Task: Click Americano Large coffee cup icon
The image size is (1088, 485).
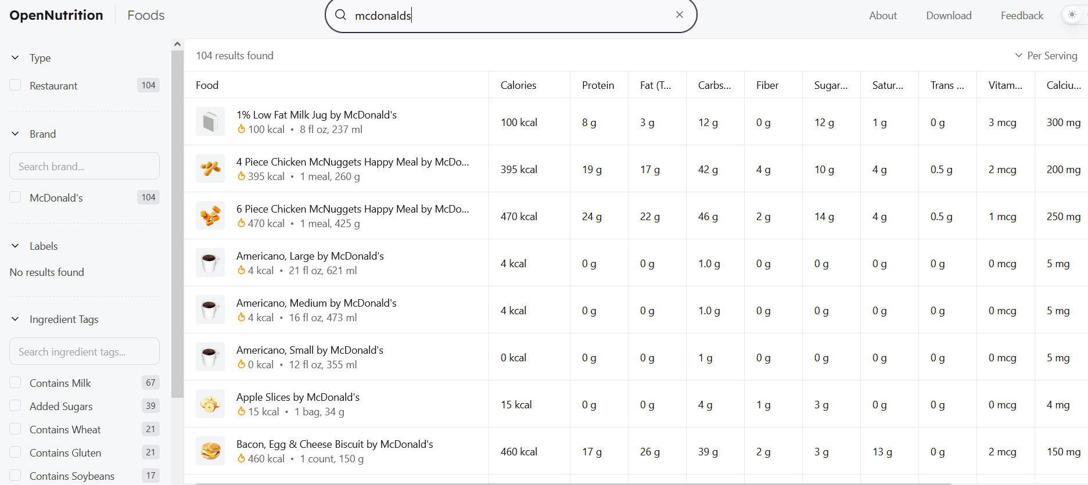Action: pos(210,263)
